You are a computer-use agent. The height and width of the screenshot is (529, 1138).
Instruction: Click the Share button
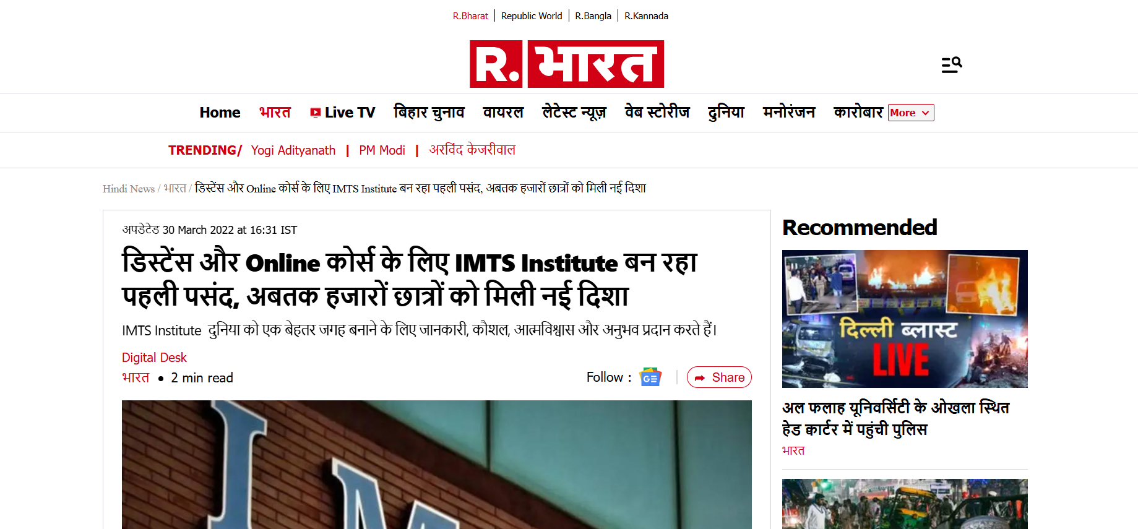[719, 377]
